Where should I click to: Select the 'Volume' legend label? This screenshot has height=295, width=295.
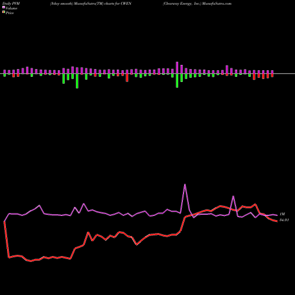pyautogui.click(x=11, y=8)
